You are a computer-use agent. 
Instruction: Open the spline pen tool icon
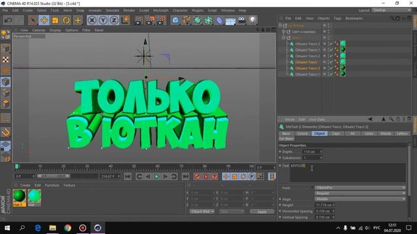186,20
